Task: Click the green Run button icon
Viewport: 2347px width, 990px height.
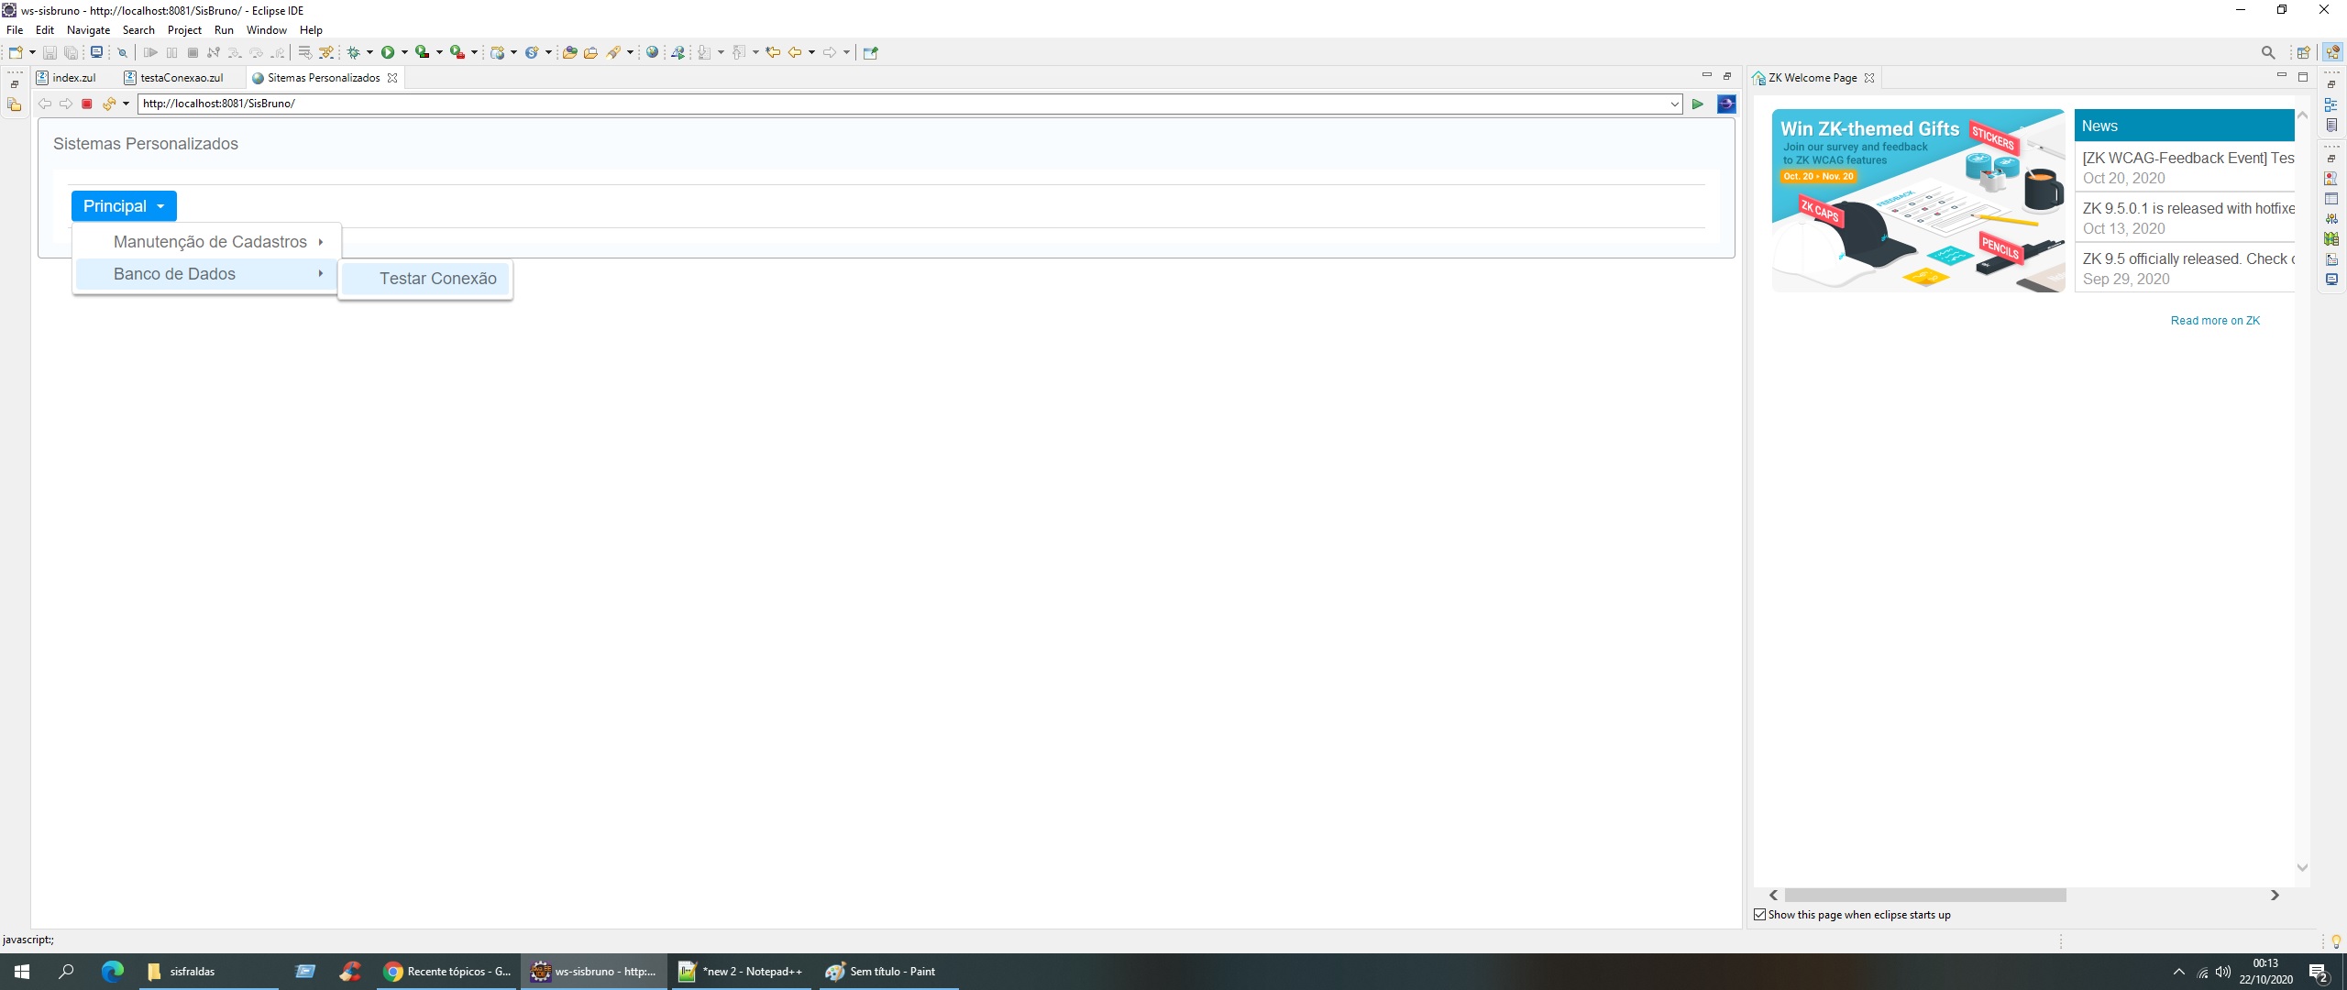Action: tap(388, 52)
